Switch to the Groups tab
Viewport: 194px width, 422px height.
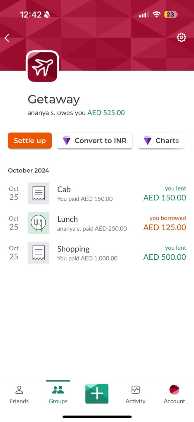58,394
